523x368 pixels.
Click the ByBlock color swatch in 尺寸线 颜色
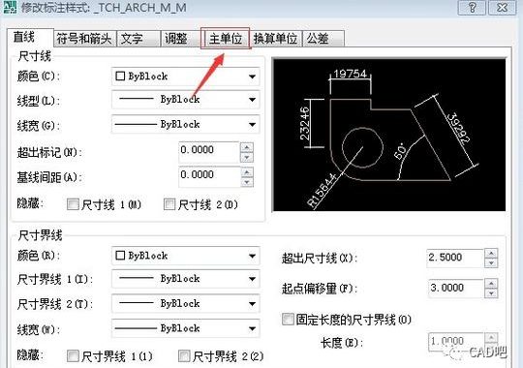pos(120,77)
